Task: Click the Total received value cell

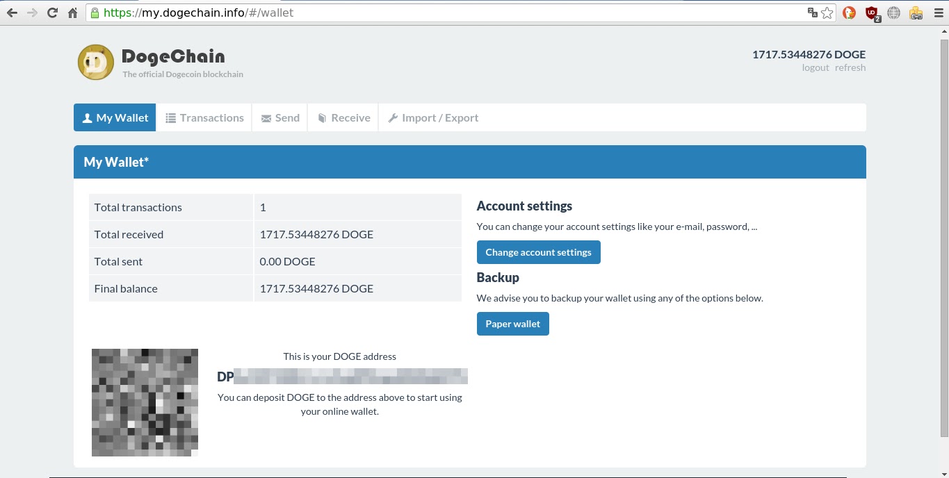Action: 358,234
